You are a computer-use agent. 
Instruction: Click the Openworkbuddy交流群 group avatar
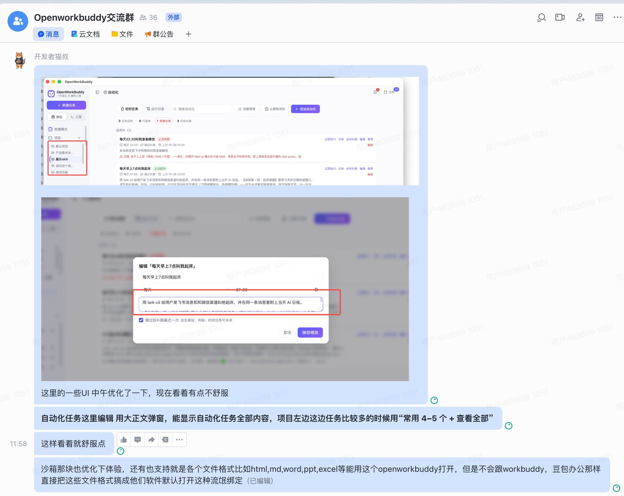click(18, 21)
